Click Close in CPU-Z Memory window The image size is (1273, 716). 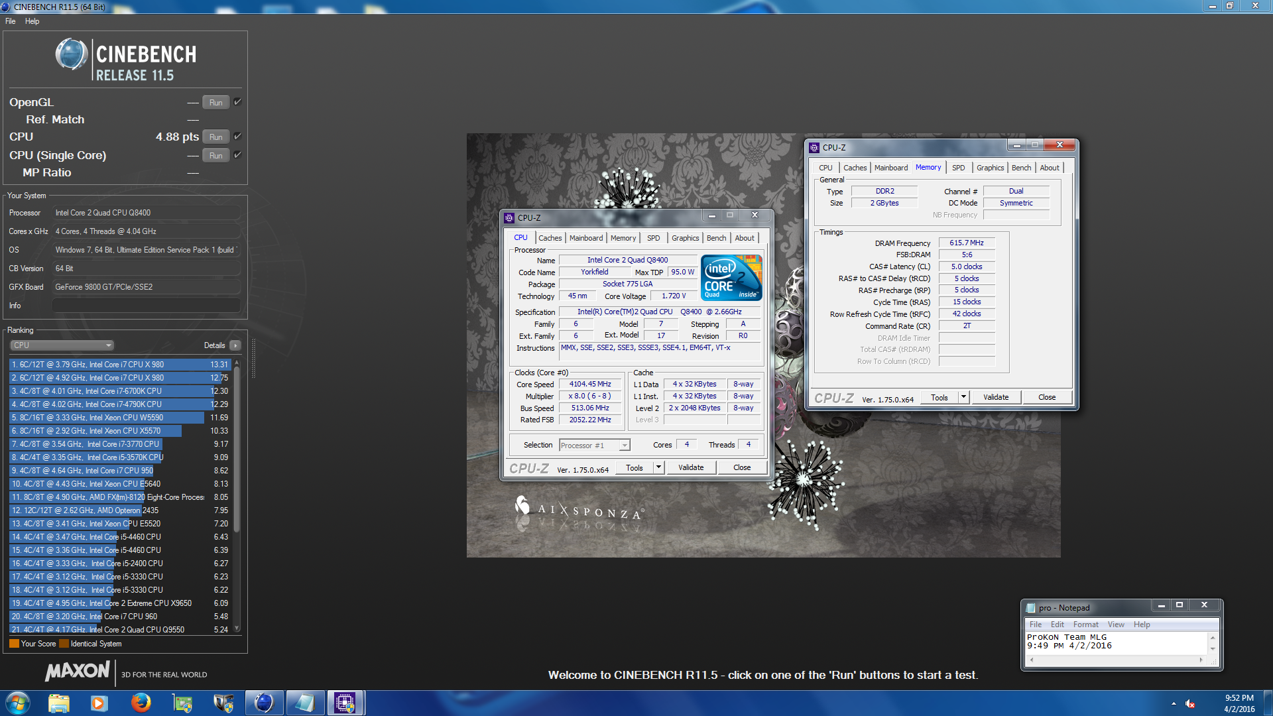pos(1047,397)
